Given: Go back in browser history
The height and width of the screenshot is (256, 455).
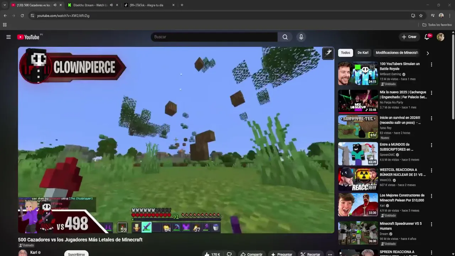Looking at the screenshot, I should pyautogui.click(x=5, y=16).
